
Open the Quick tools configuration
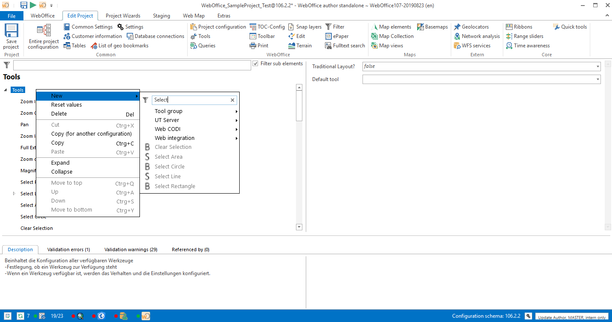point(569,26)
